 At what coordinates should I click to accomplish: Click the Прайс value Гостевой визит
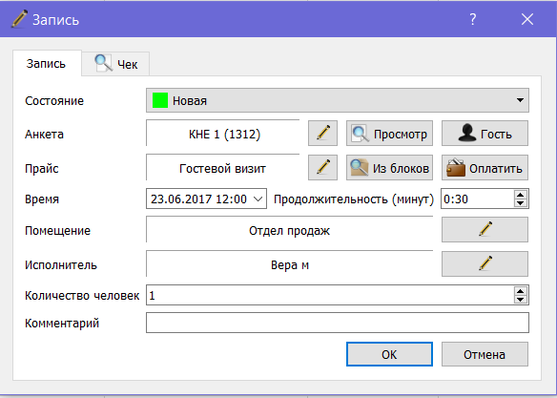tap(222, 168)
